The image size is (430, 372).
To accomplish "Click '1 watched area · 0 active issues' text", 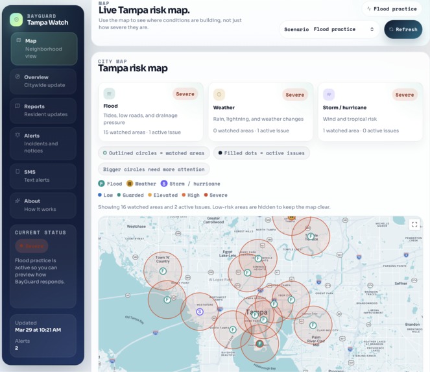I will pos(361,130).
